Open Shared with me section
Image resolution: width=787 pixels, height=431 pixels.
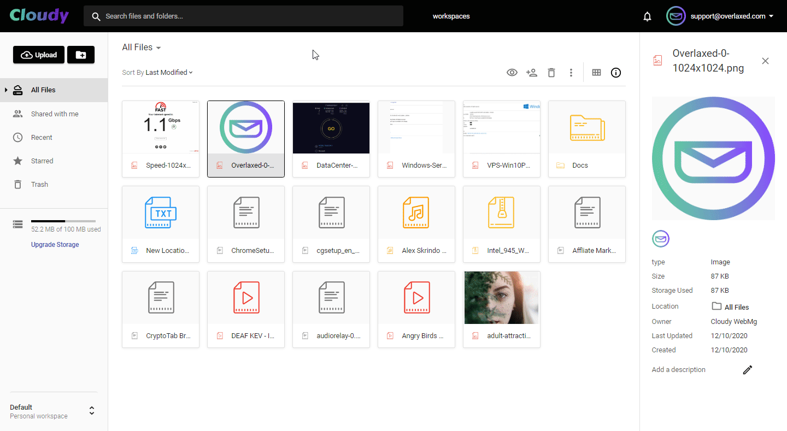54,114
